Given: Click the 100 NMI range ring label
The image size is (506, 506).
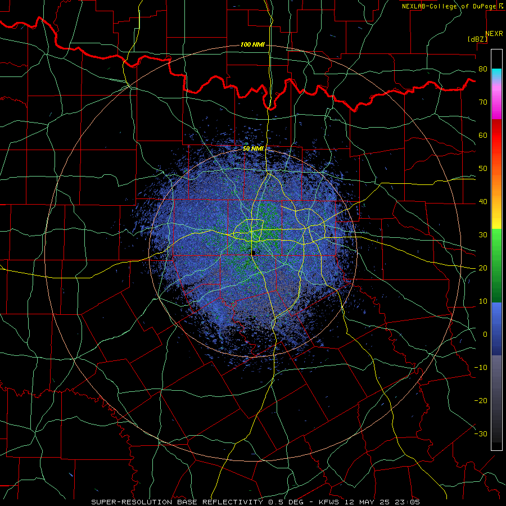Looking at the screenshot, I should tap(252, 44).
